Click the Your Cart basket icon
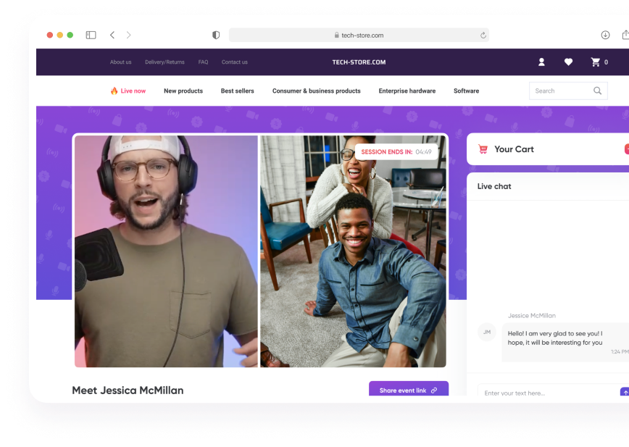 [483, 149]
